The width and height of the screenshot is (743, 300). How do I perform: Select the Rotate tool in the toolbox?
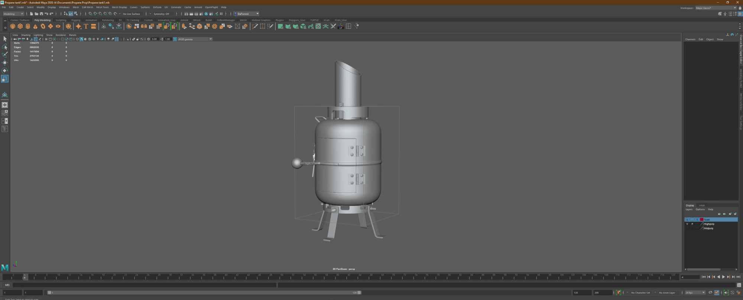point(5,70)
